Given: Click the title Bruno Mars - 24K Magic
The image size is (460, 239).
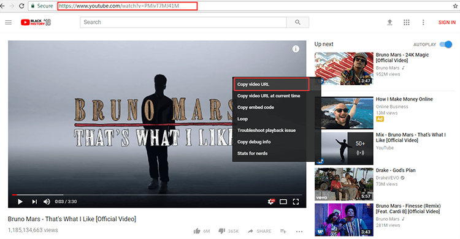Looking at the screenshot, I should 402,58.
